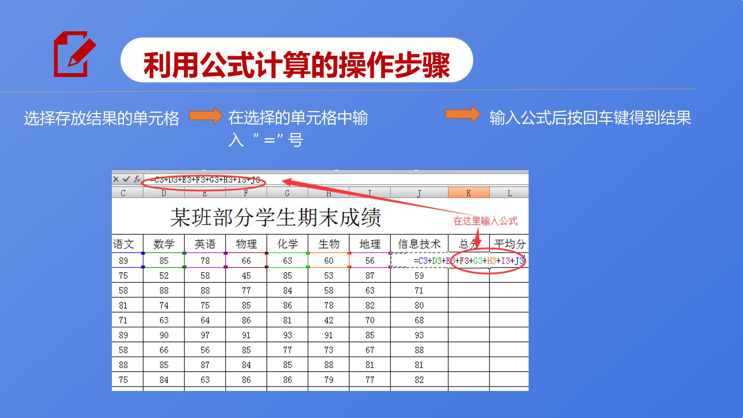Screen dimensions: 743x418
Task: Select column C header
Action: click(127, 193)
